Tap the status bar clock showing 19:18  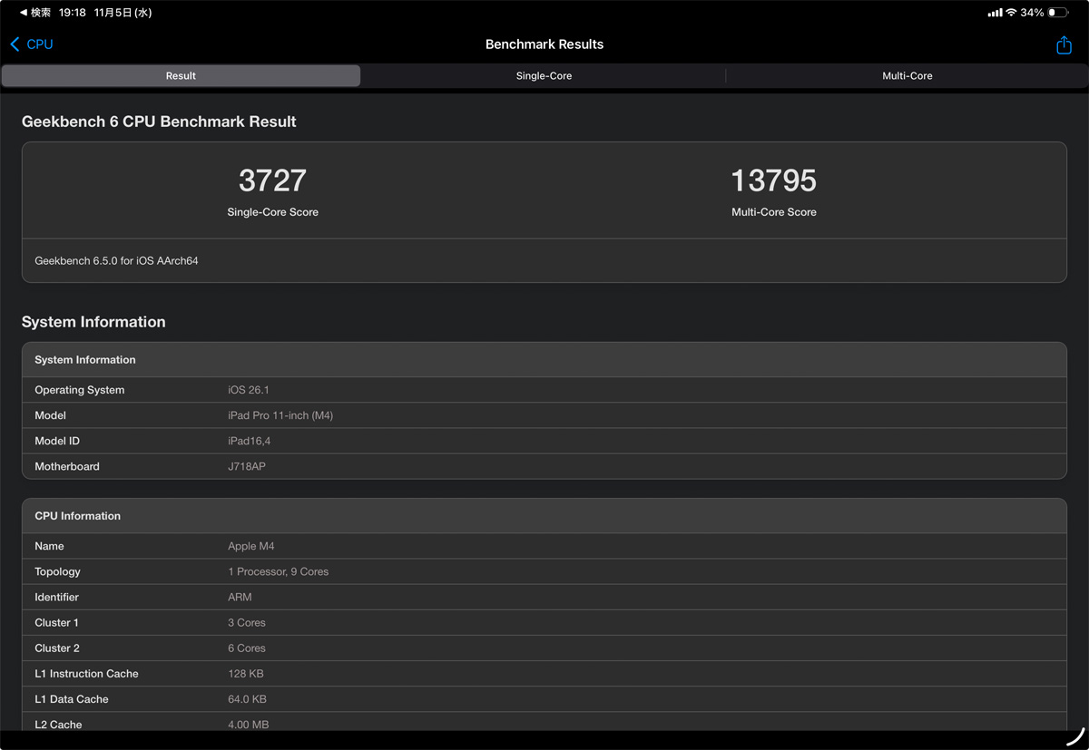coord(72,13)
